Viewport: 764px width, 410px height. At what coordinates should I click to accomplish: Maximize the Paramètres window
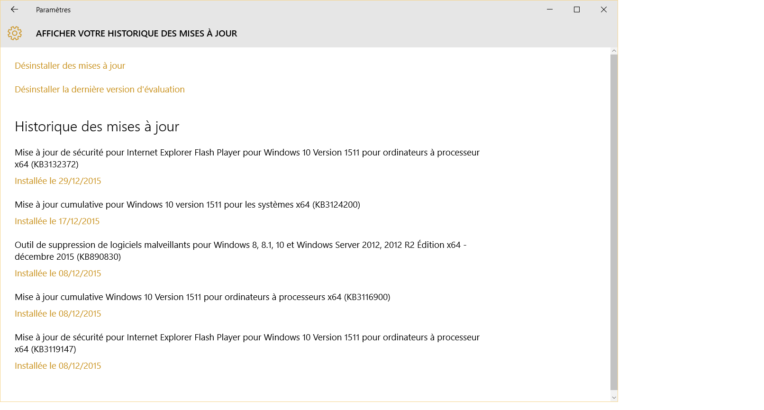click(577, 9)
